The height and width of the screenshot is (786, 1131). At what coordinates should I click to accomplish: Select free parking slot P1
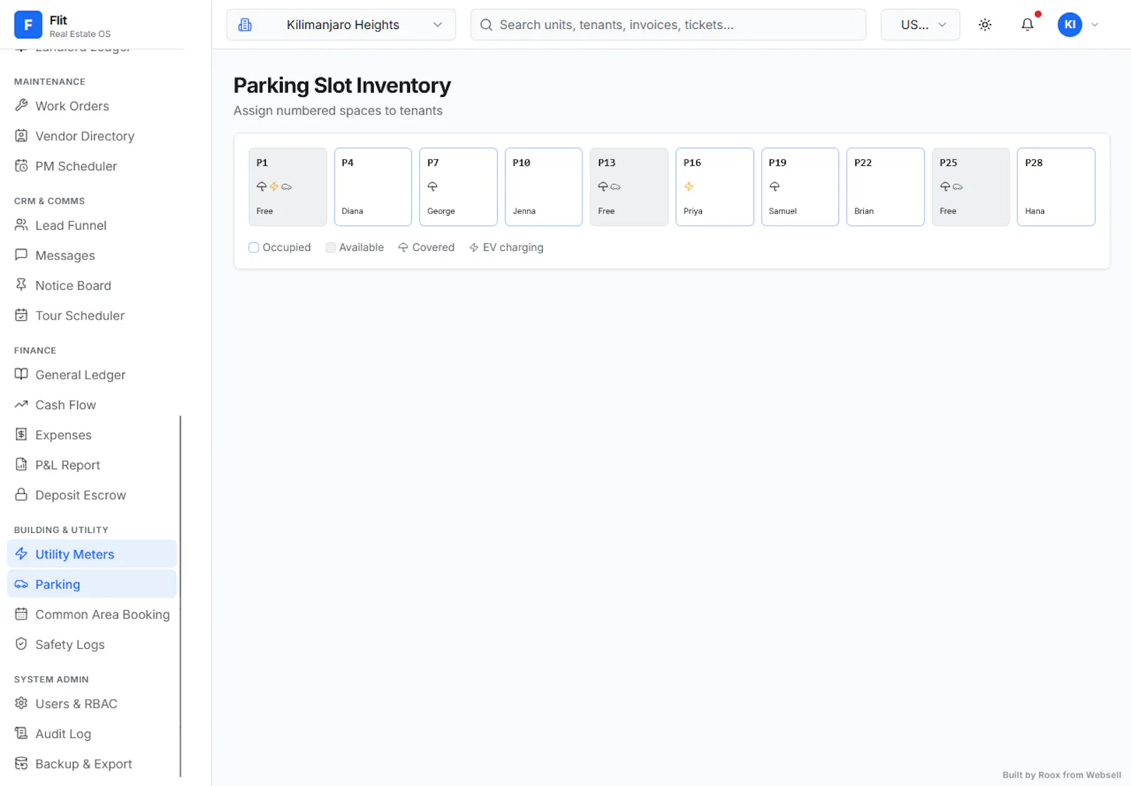288,187
